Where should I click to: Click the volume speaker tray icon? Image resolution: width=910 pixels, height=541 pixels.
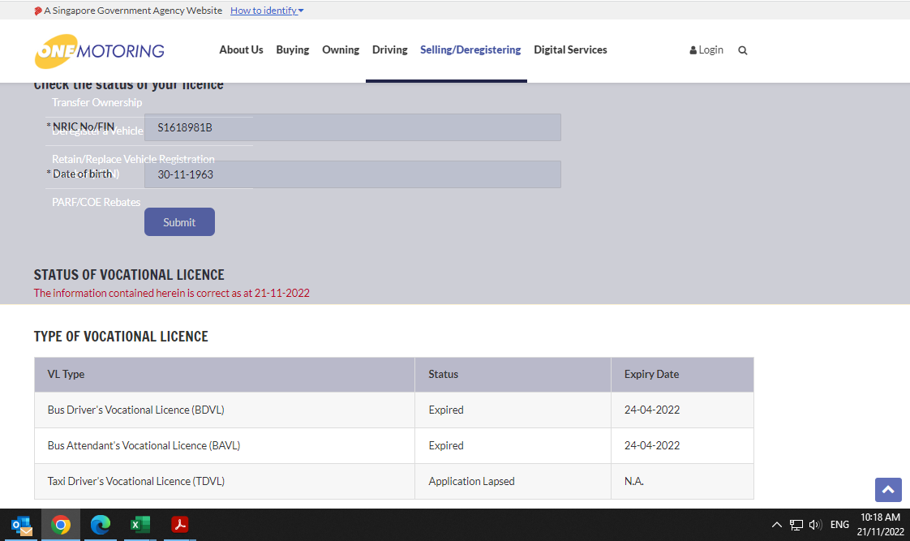815,525
